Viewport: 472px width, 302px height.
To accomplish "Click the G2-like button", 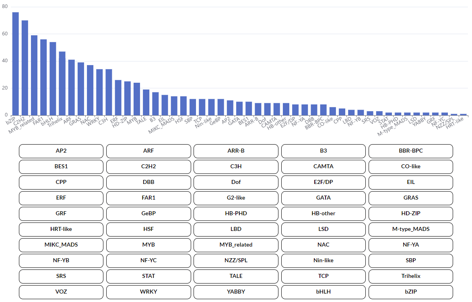I will (236, 198).
